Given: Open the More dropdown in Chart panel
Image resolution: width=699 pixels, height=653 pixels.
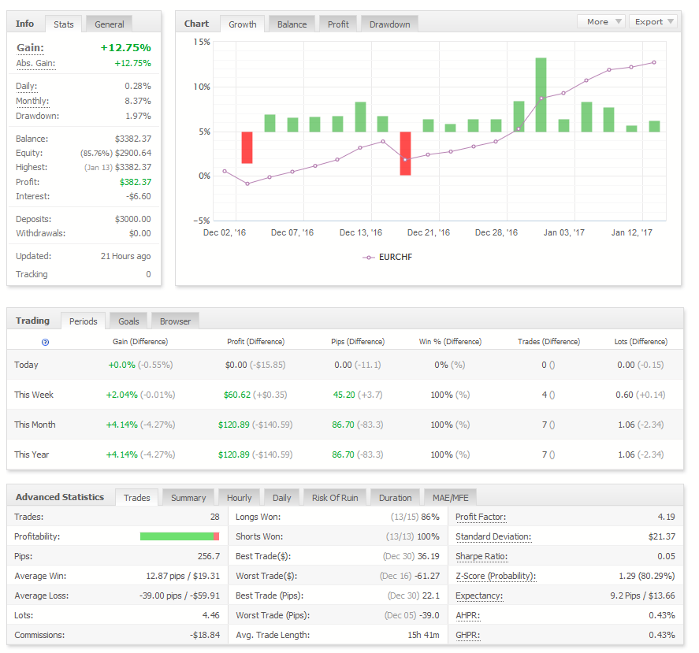Looking at the screenshot, I should click(x=601, y=21).
